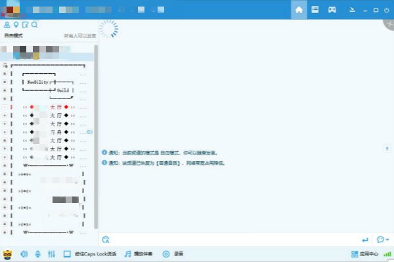Expand the 方舟 channel node

point(5,132)
